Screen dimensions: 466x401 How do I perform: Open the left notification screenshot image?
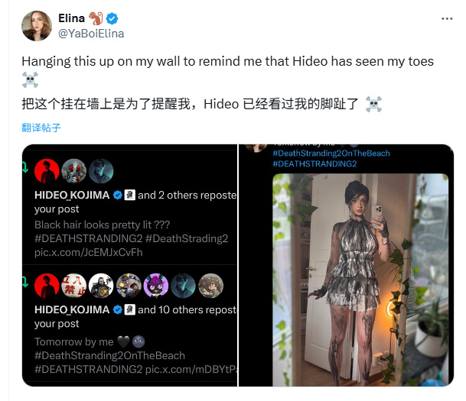(130, 265)
